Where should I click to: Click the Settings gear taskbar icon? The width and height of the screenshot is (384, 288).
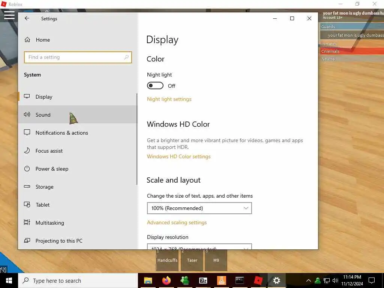click(276, 280)
